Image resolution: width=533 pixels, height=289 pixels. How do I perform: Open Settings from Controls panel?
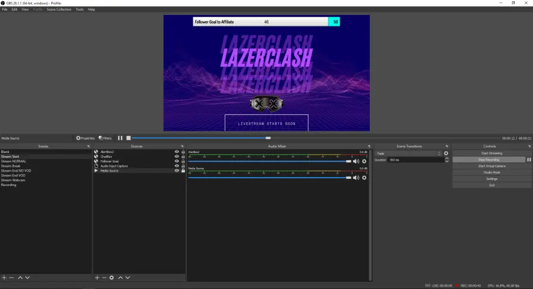click(x=491, y=179)
